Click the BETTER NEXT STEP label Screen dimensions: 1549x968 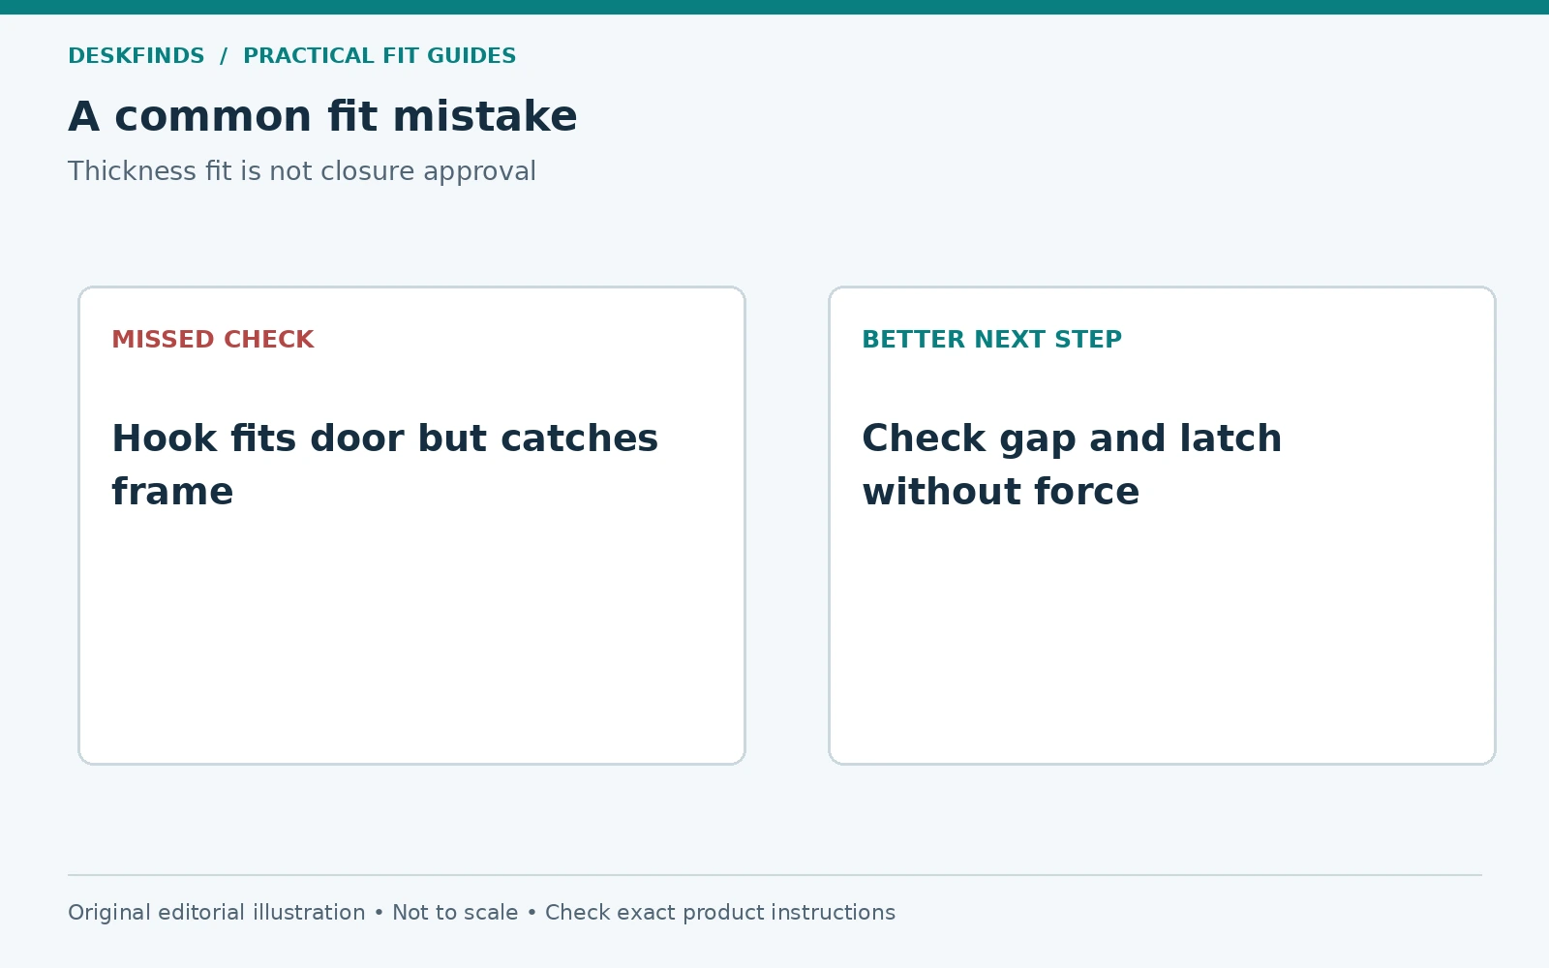click(991, 340)
